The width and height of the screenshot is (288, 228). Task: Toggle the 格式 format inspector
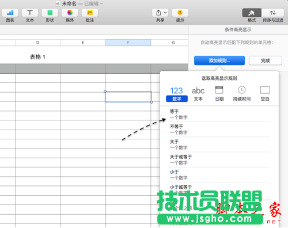252,13
